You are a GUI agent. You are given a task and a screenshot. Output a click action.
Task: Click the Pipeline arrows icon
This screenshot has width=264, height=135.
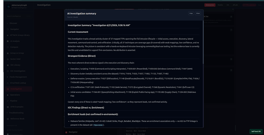(7, 101)
